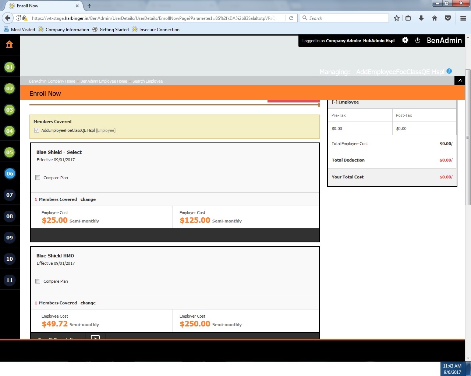Click the browser back arrow
Viewport: 471px width, 376px height.
(8, 18)
